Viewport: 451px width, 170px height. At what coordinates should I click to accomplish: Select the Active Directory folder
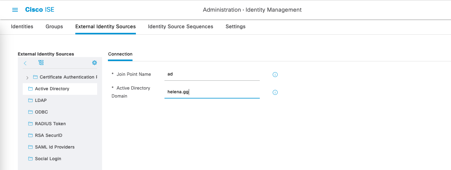click(x=52, y=89)
